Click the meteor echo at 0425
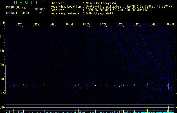The width and height of the screenshot is (177, 113). (87, 85)
